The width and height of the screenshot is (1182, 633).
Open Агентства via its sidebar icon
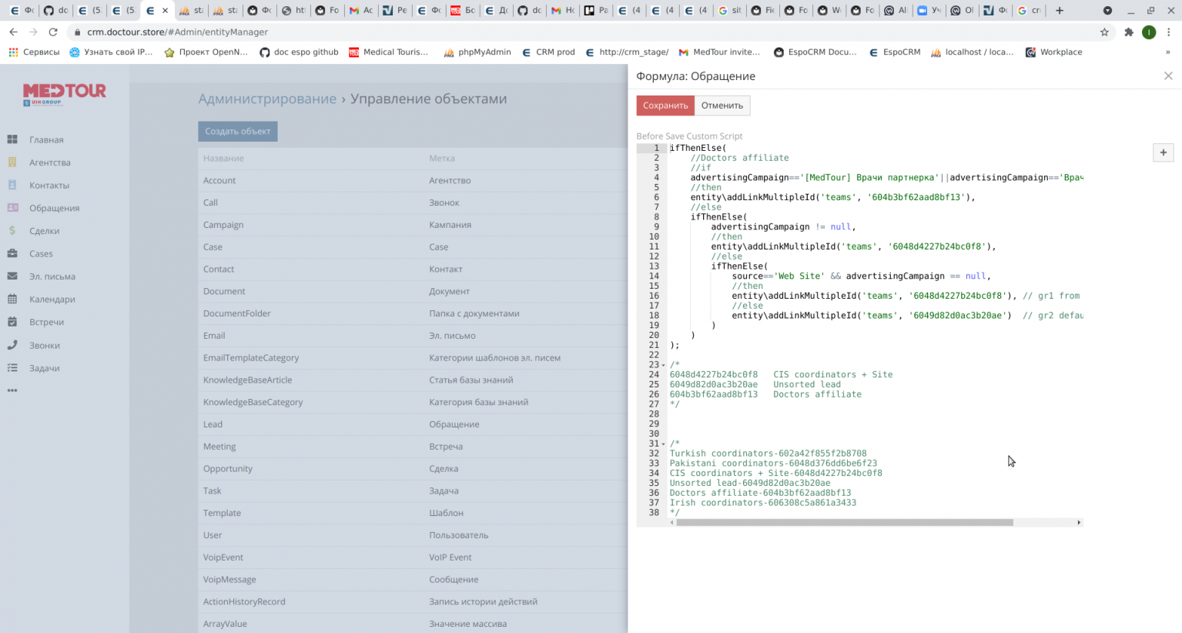click(x=12, y=162)
